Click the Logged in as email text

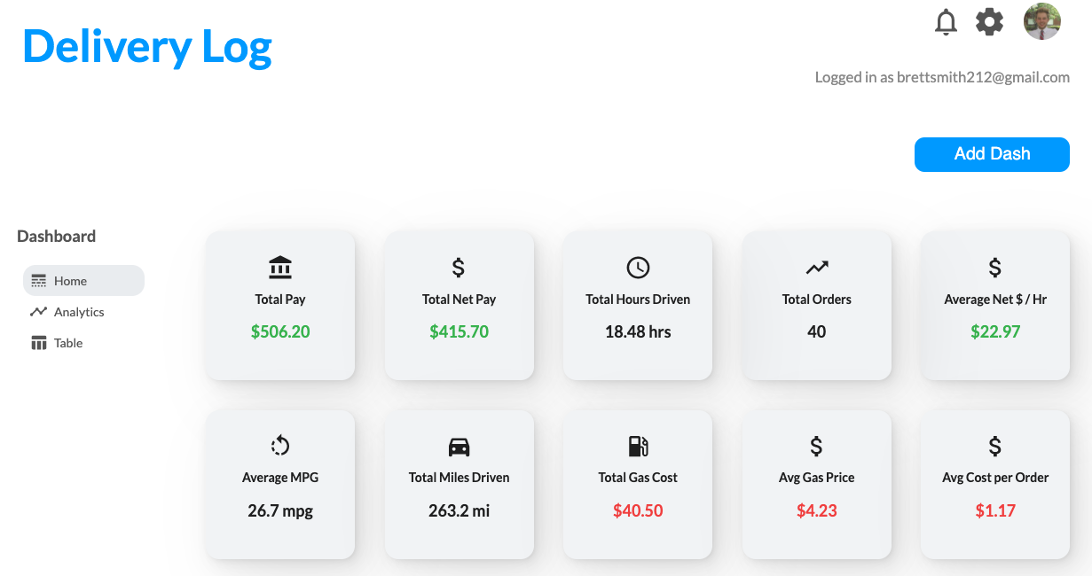[942, 77]
